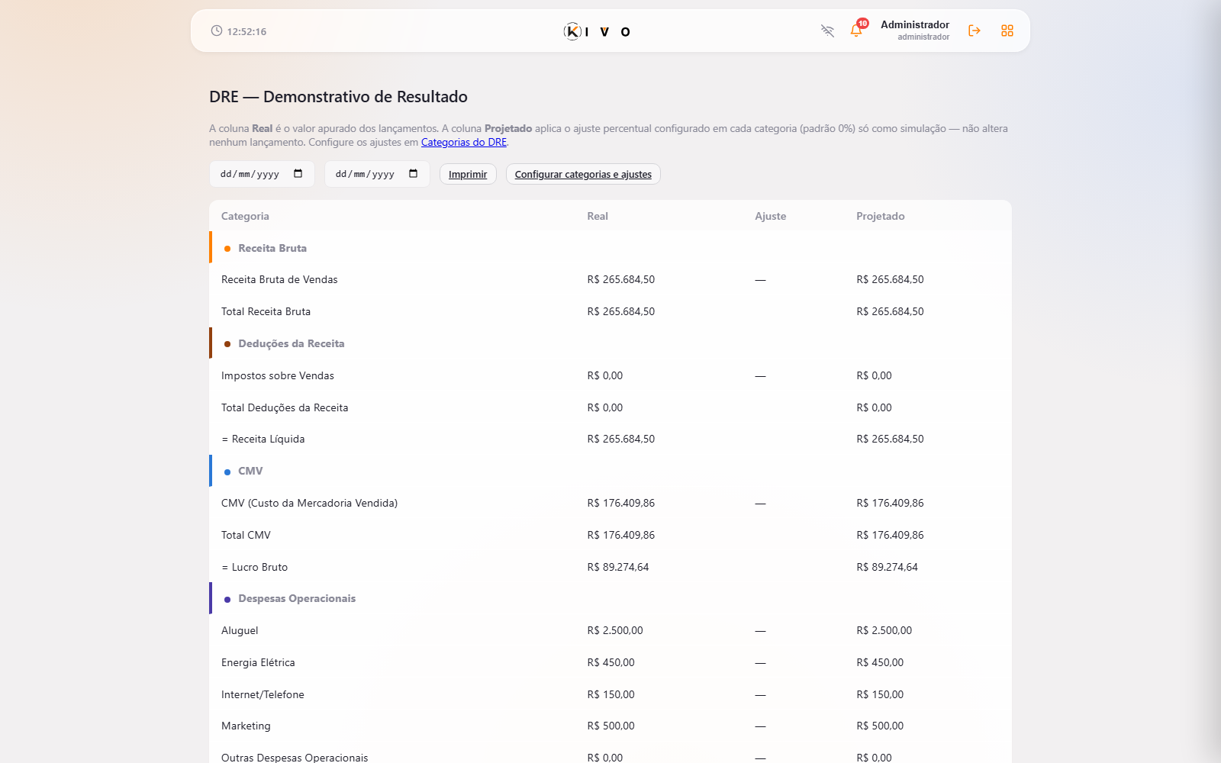The height and width of the screenshot is (763, 1221).
Task: Click the logout arrow icon
Action: click(x=975, y=31)
